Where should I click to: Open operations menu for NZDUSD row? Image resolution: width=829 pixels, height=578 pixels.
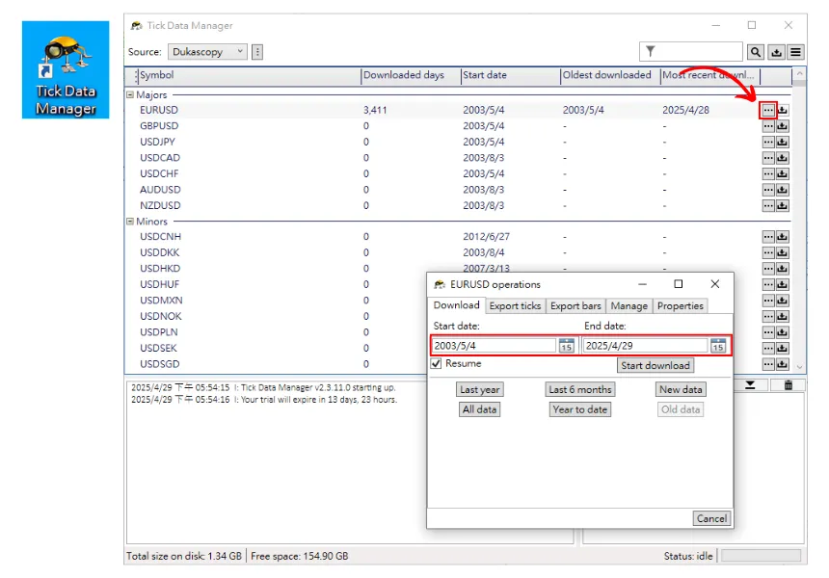[x=768, y=205]
